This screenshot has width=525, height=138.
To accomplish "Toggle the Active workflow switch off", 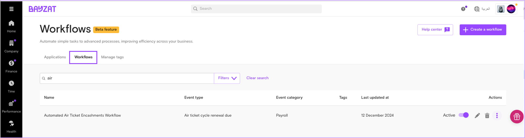I will pyautogui.click(x=463, y=115).
